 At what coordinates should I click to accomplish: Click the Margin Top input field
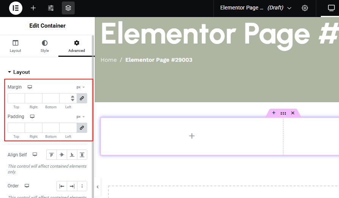(x=16, y=98)
